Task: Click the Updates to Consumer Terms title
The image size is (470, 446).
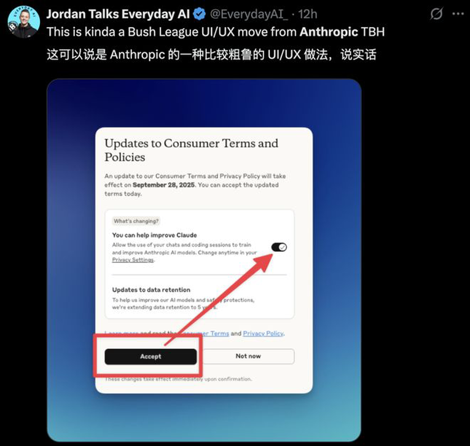Action: coord(191,150)
